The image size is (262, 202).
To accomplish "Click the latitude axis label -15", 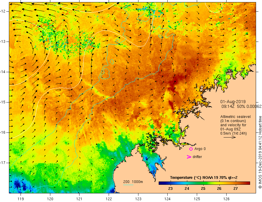I will coord(3,102).
